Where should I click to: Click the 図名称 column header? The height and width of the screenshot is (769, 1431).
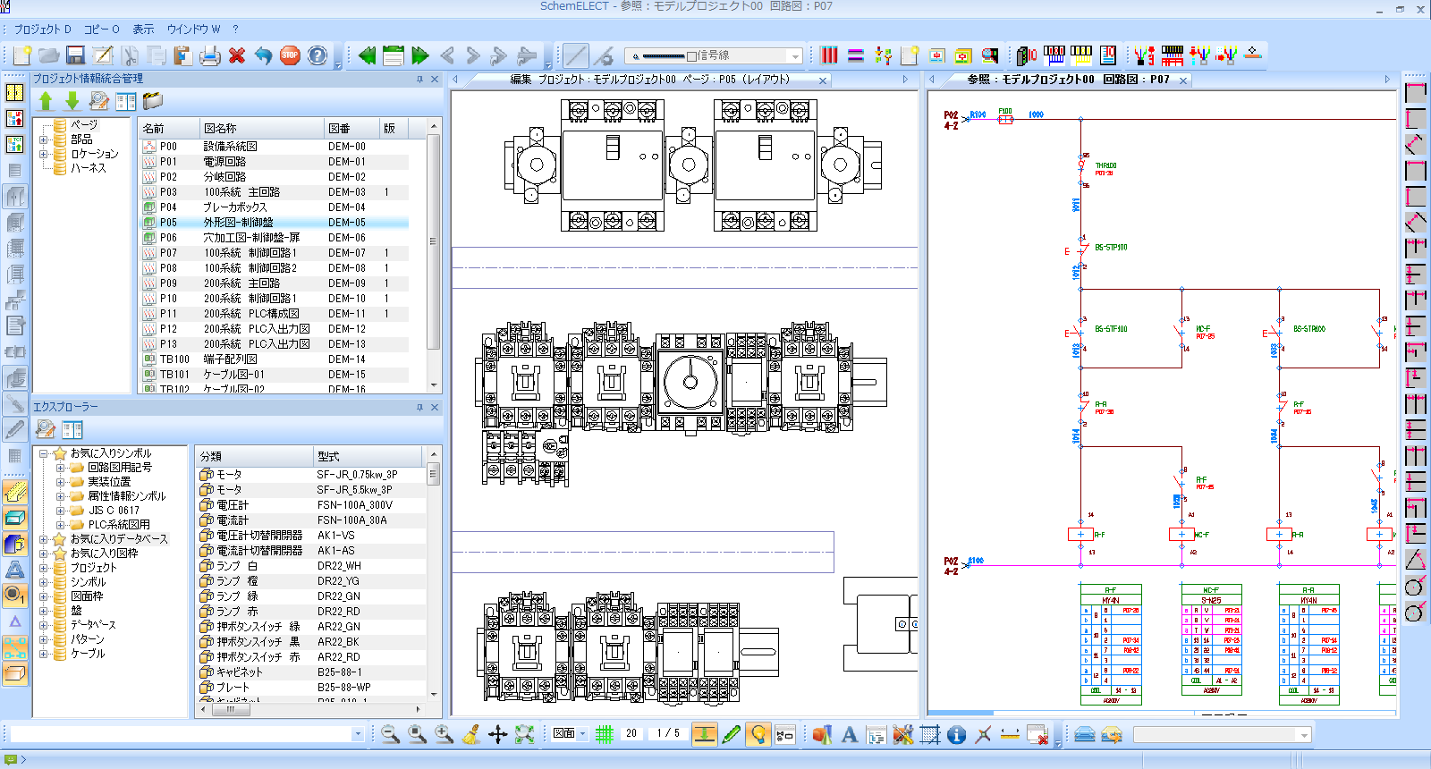[220, 129]
